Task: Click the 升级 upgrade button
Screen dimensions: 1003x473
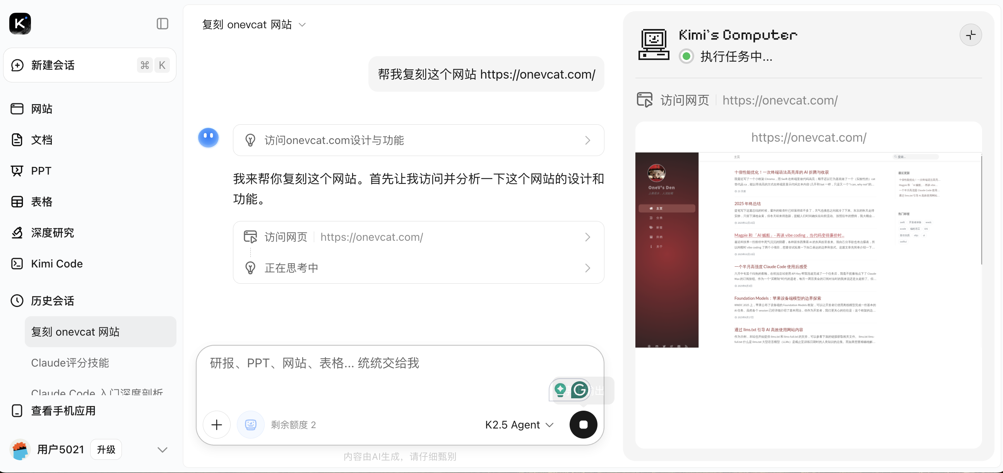Action: 106,449
